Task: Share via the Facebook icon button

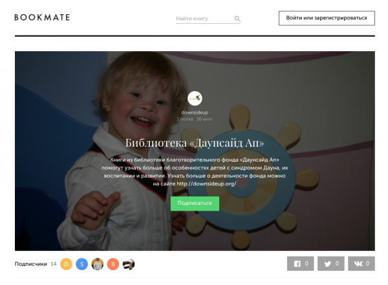Action: [301, 264]
